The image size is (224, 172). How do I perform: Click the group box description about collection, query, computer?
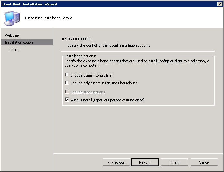tap(137, 63)
